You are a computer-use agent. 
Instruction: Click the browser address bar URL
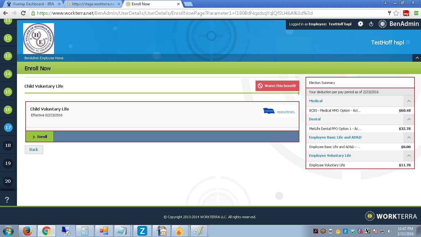point(185,13)
